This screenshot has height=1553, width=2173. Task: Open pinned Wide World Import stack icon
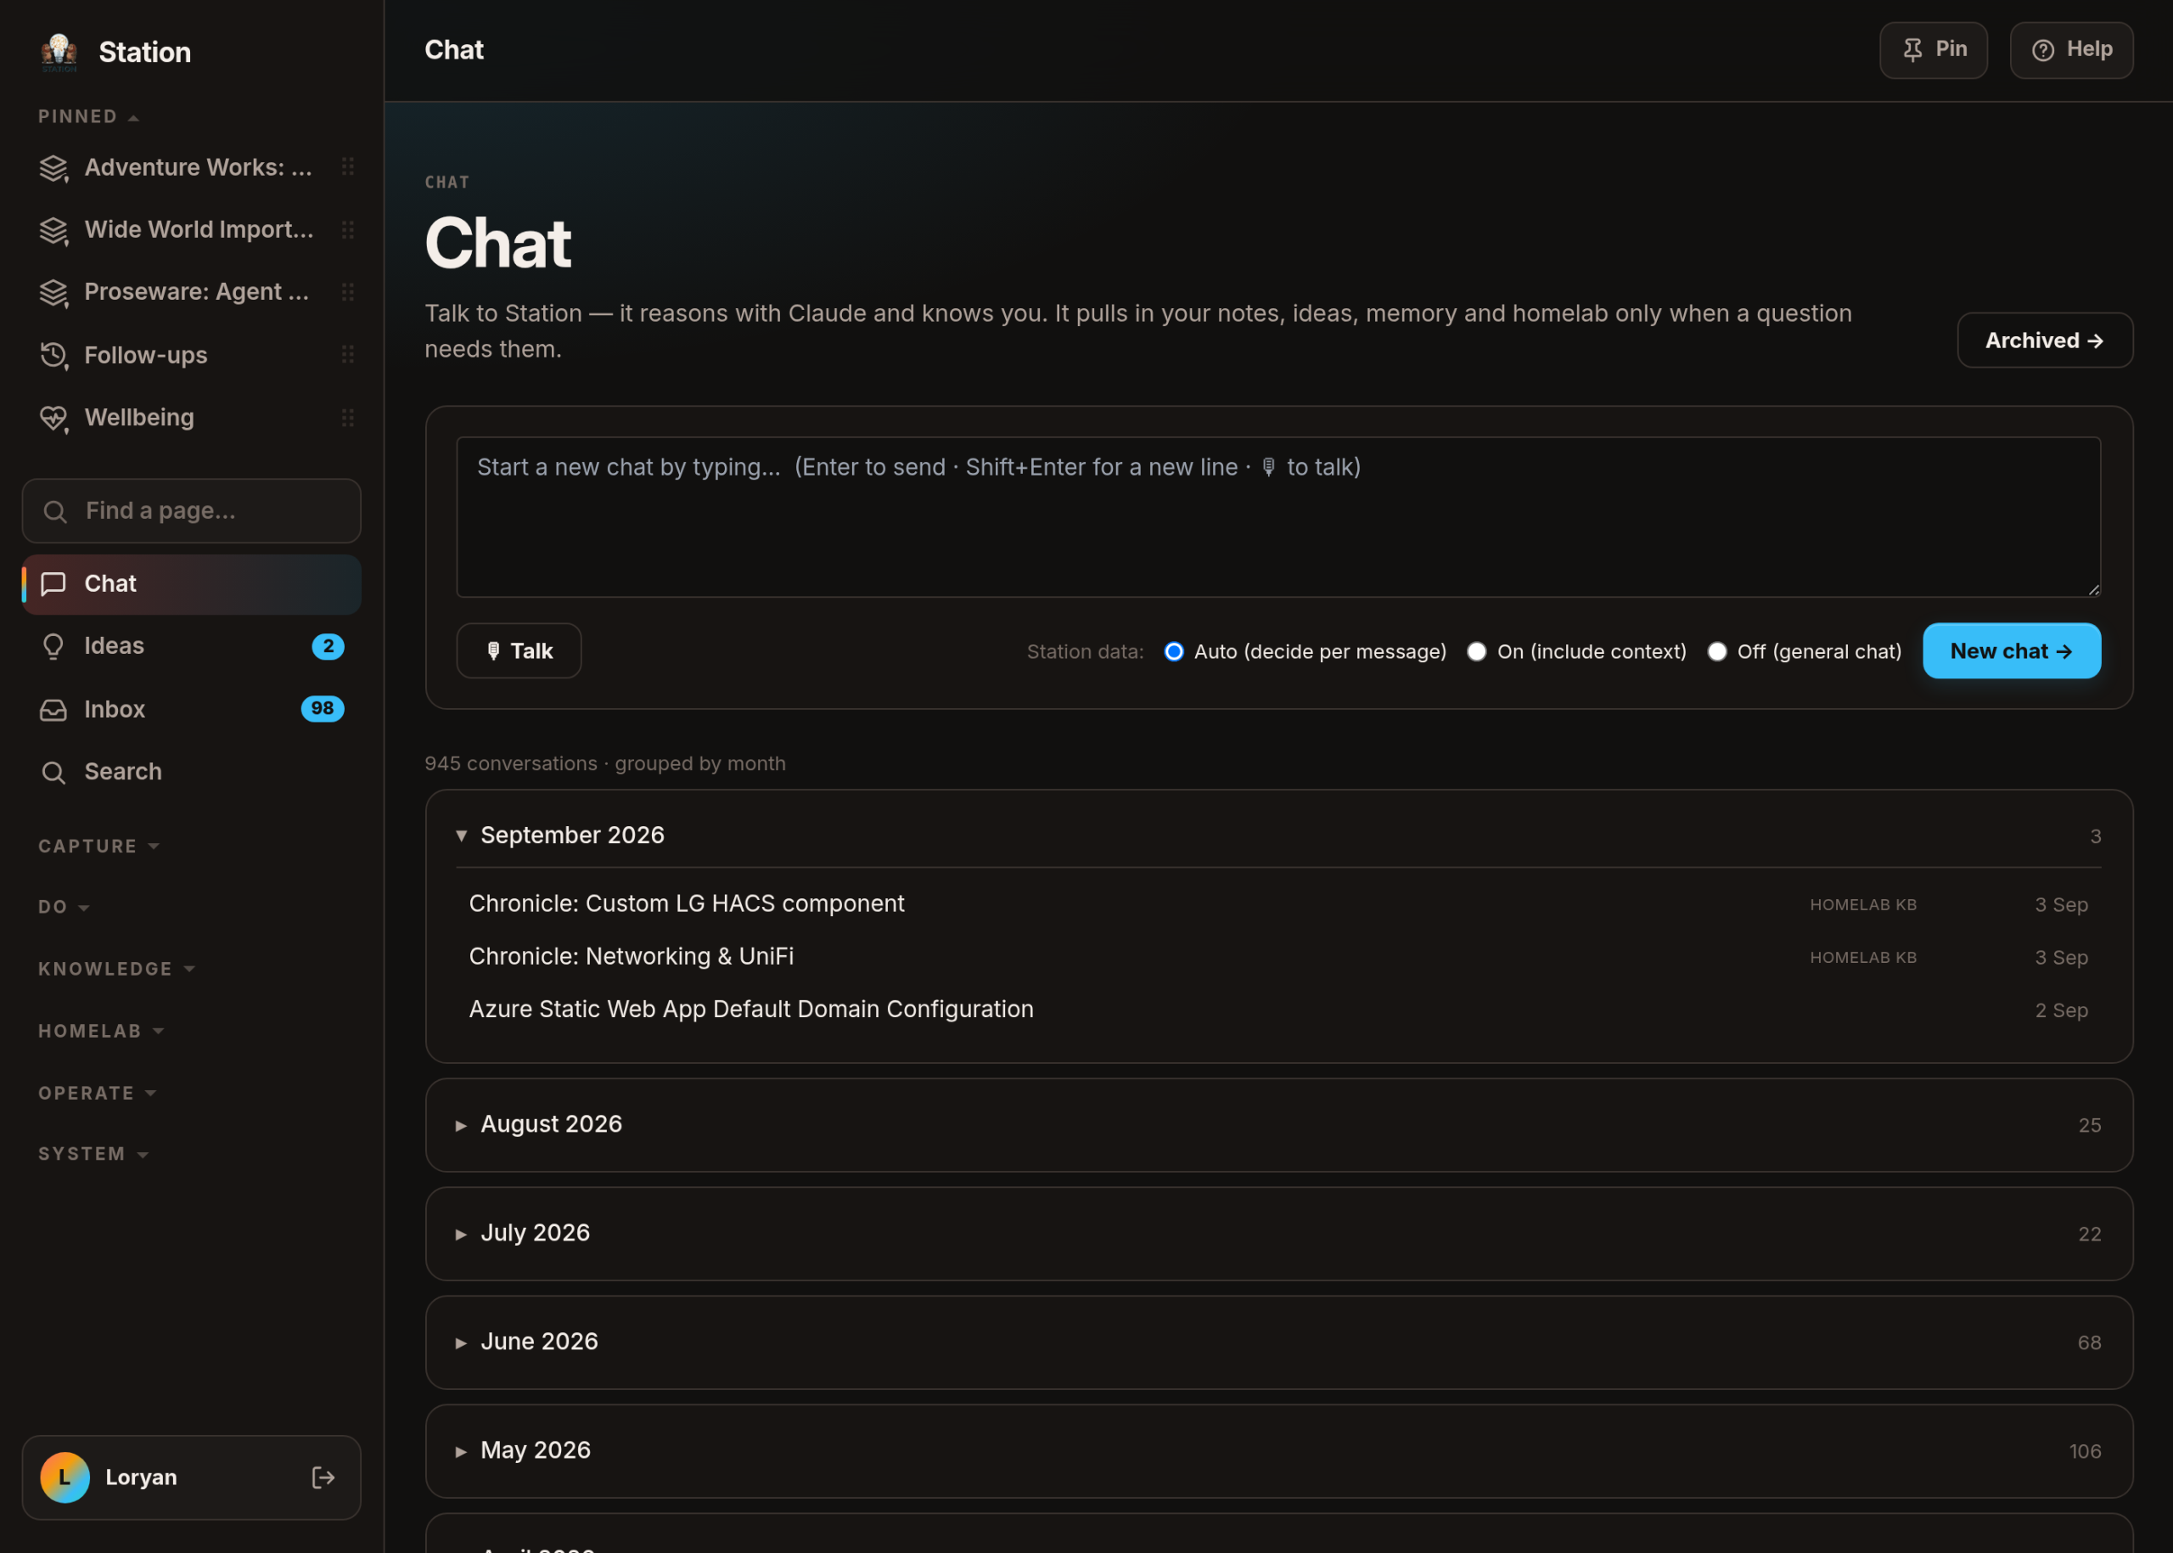[x=53, y=230]
